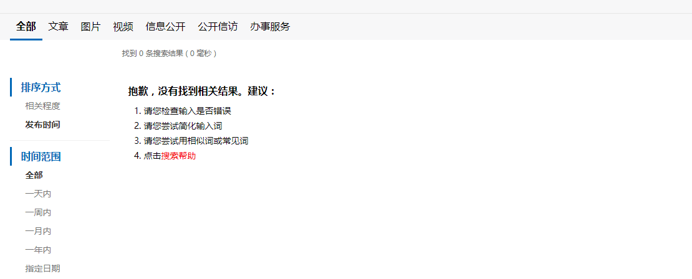The width and height of the screenshot is (692, 279).
Task: Limit time range to 一年内
Action: pos(39,250)
